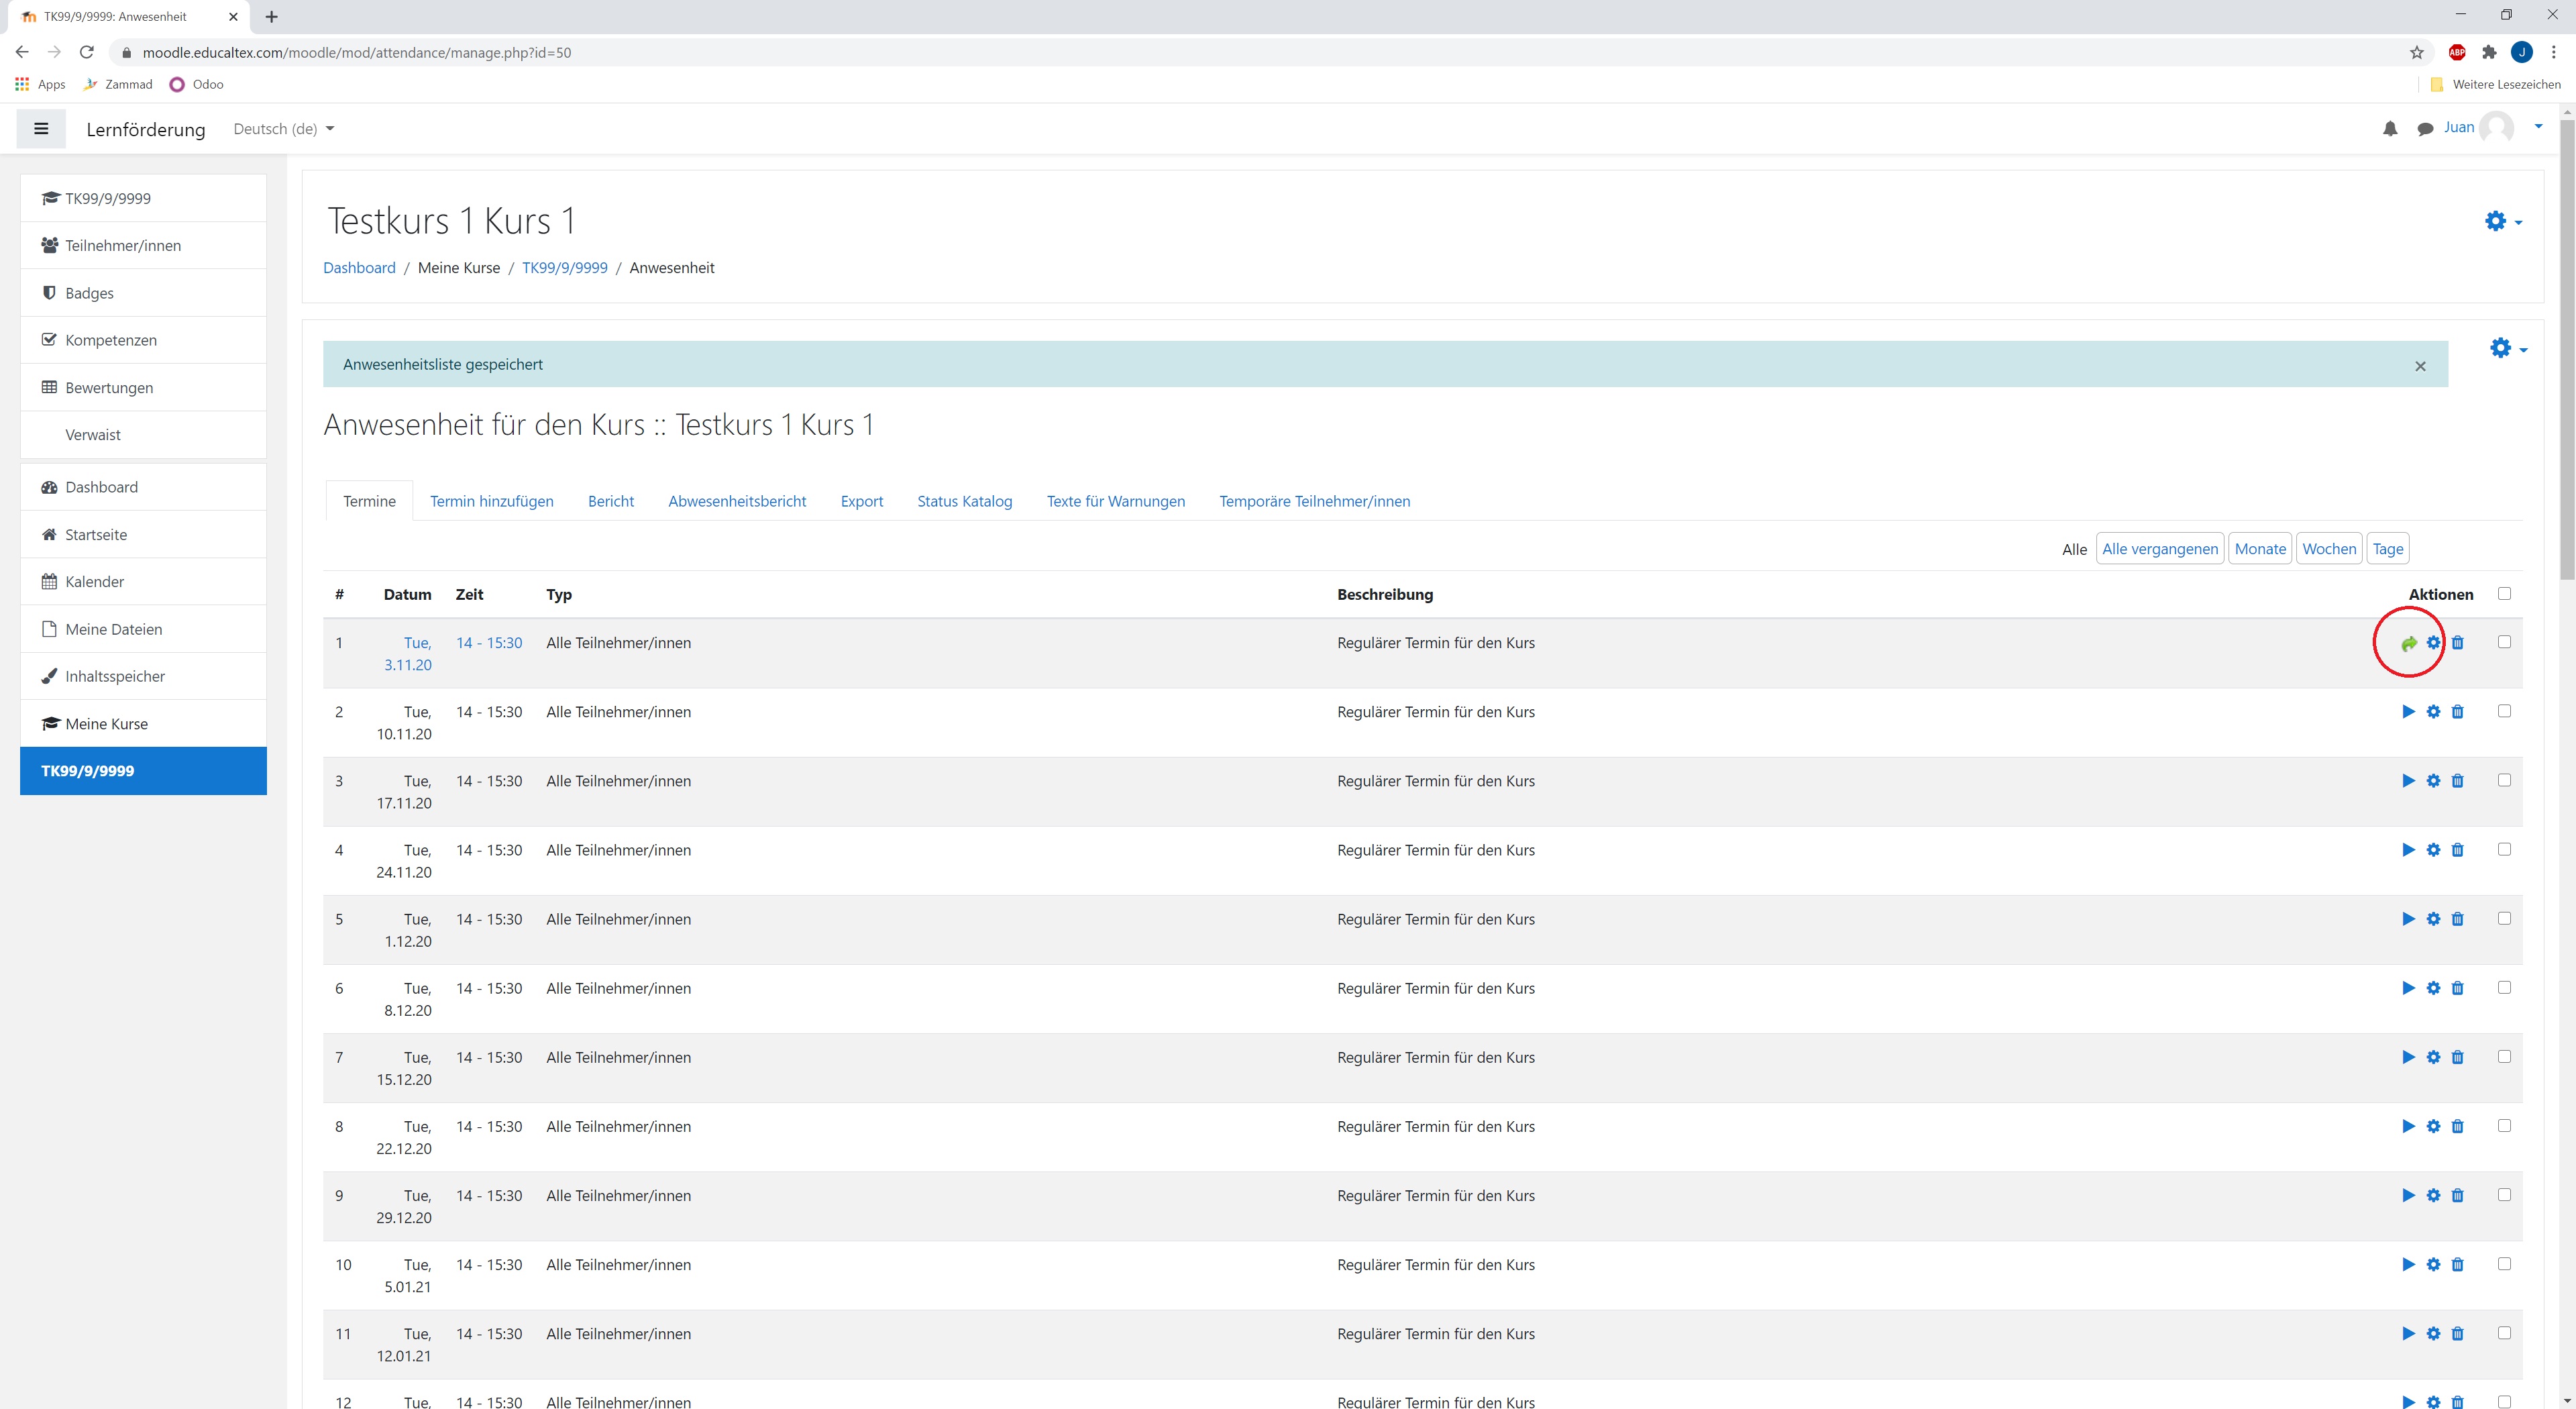This screenshot has width=2576, height=1409.
Task: Check the checkbox for session 8 (22.12.20)
Action: tap(2504, 1125)
